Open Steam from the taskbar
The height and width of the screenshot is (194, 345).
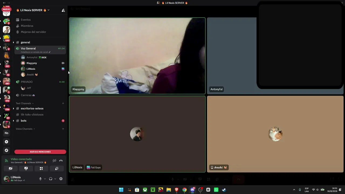[224, 190]
